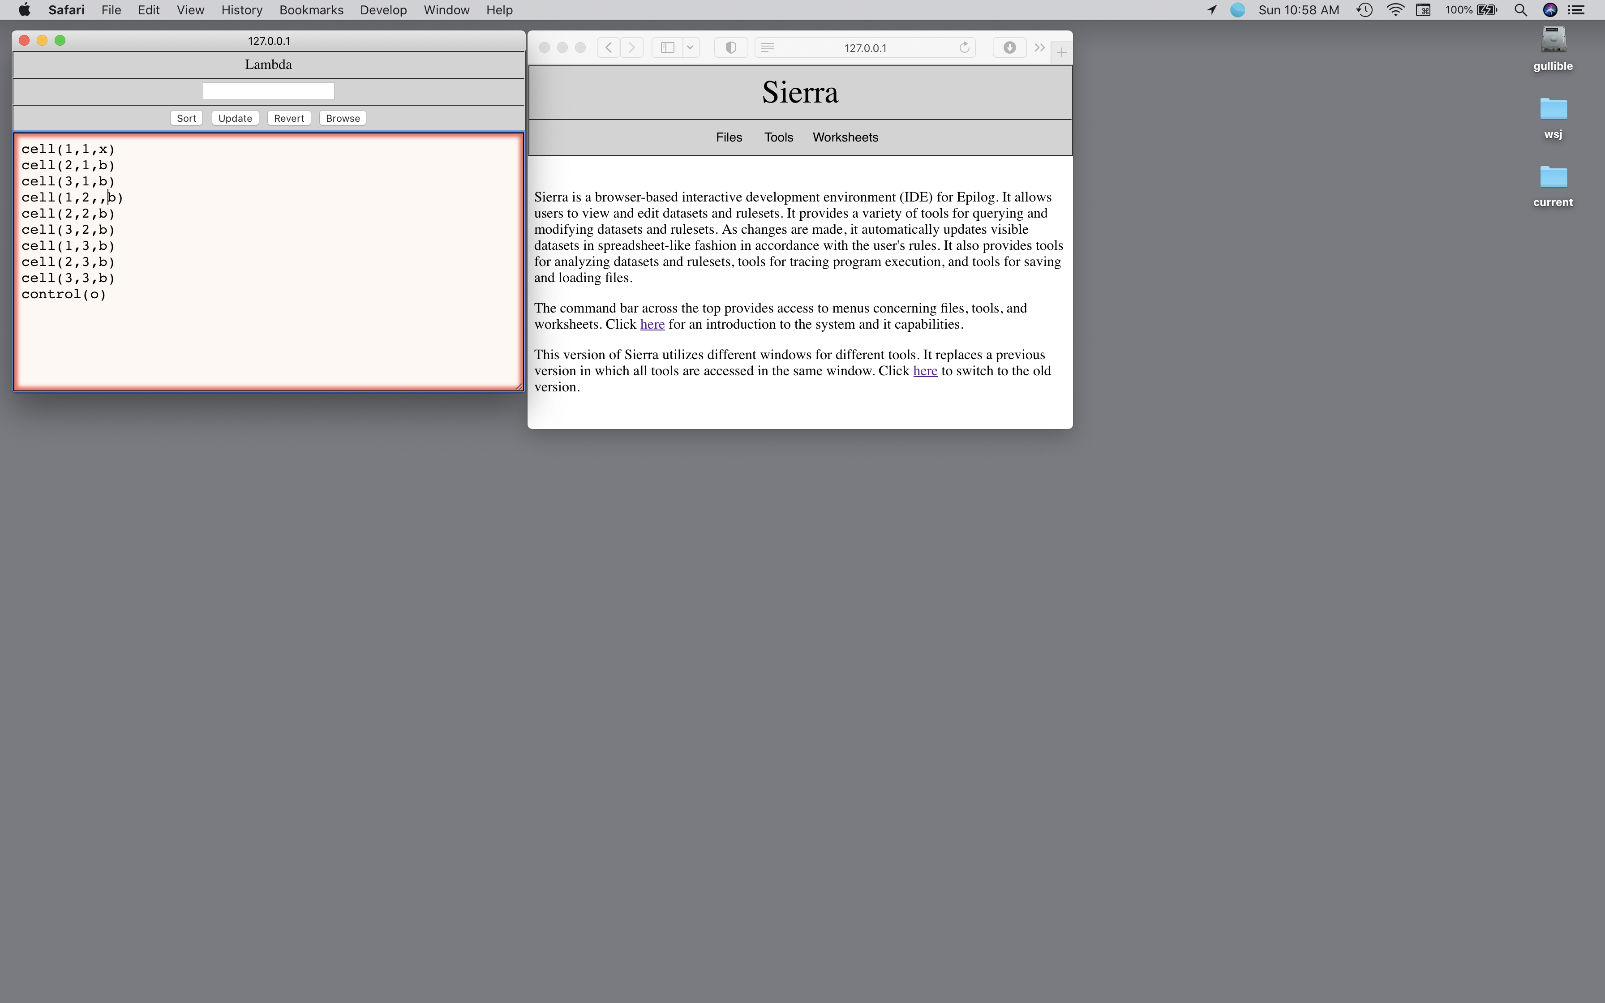Open Spotlight search in menu bar

pos(1521,10)
